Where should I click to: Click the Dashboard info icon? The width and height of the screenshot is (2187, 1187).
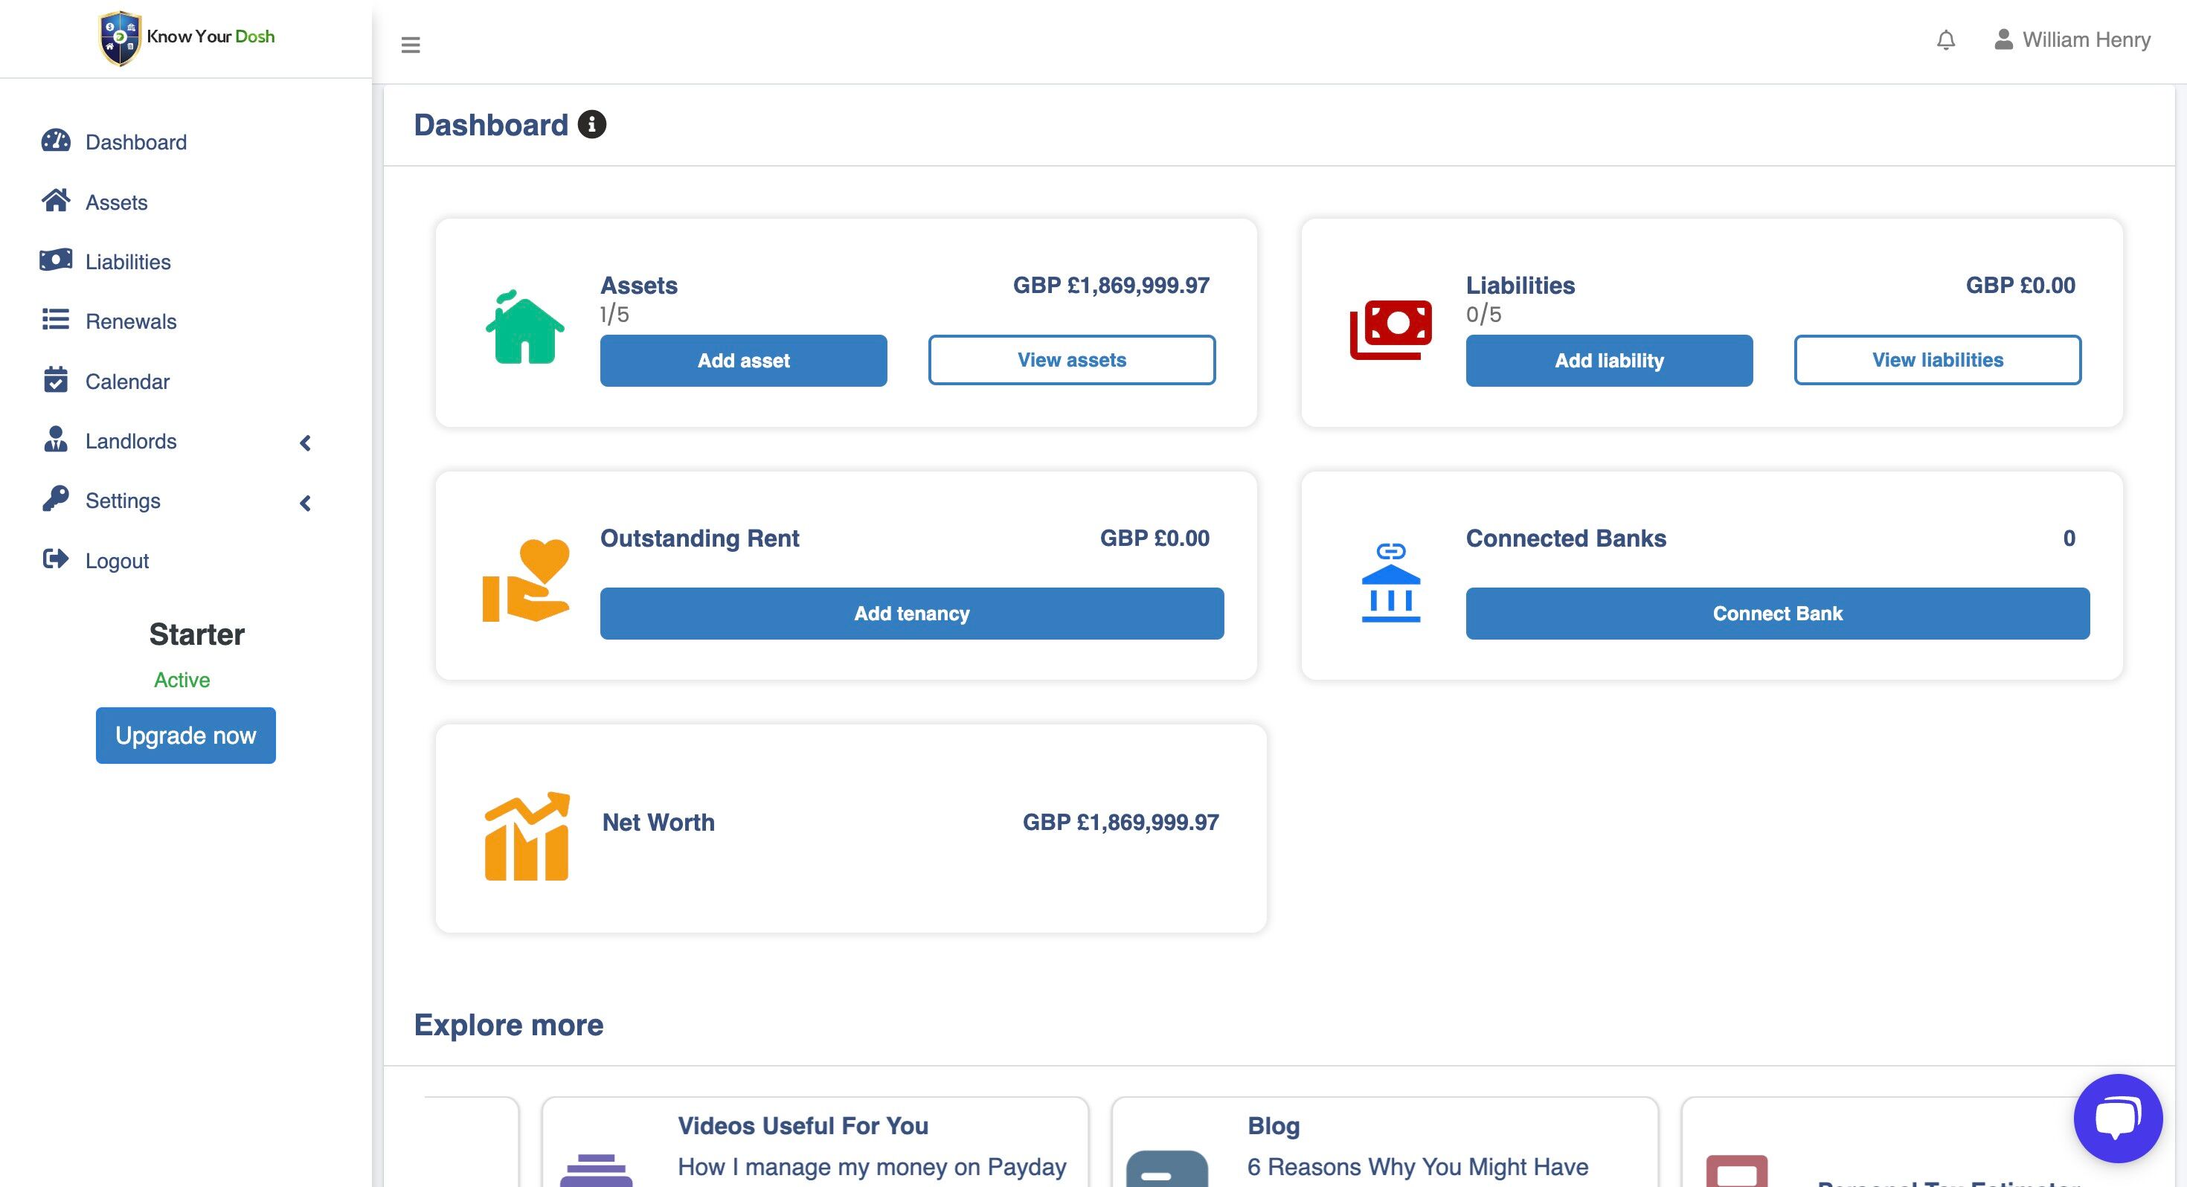tap(591, 125)
